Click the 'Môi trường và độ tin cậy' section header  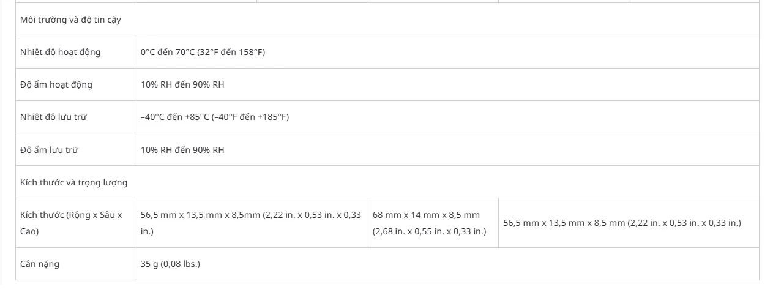(x=70, y=20)
